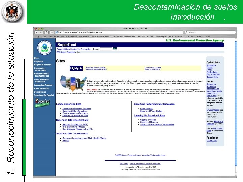Open Key to the Site quick link
The image size is (243, 182).
coord(213,74)
